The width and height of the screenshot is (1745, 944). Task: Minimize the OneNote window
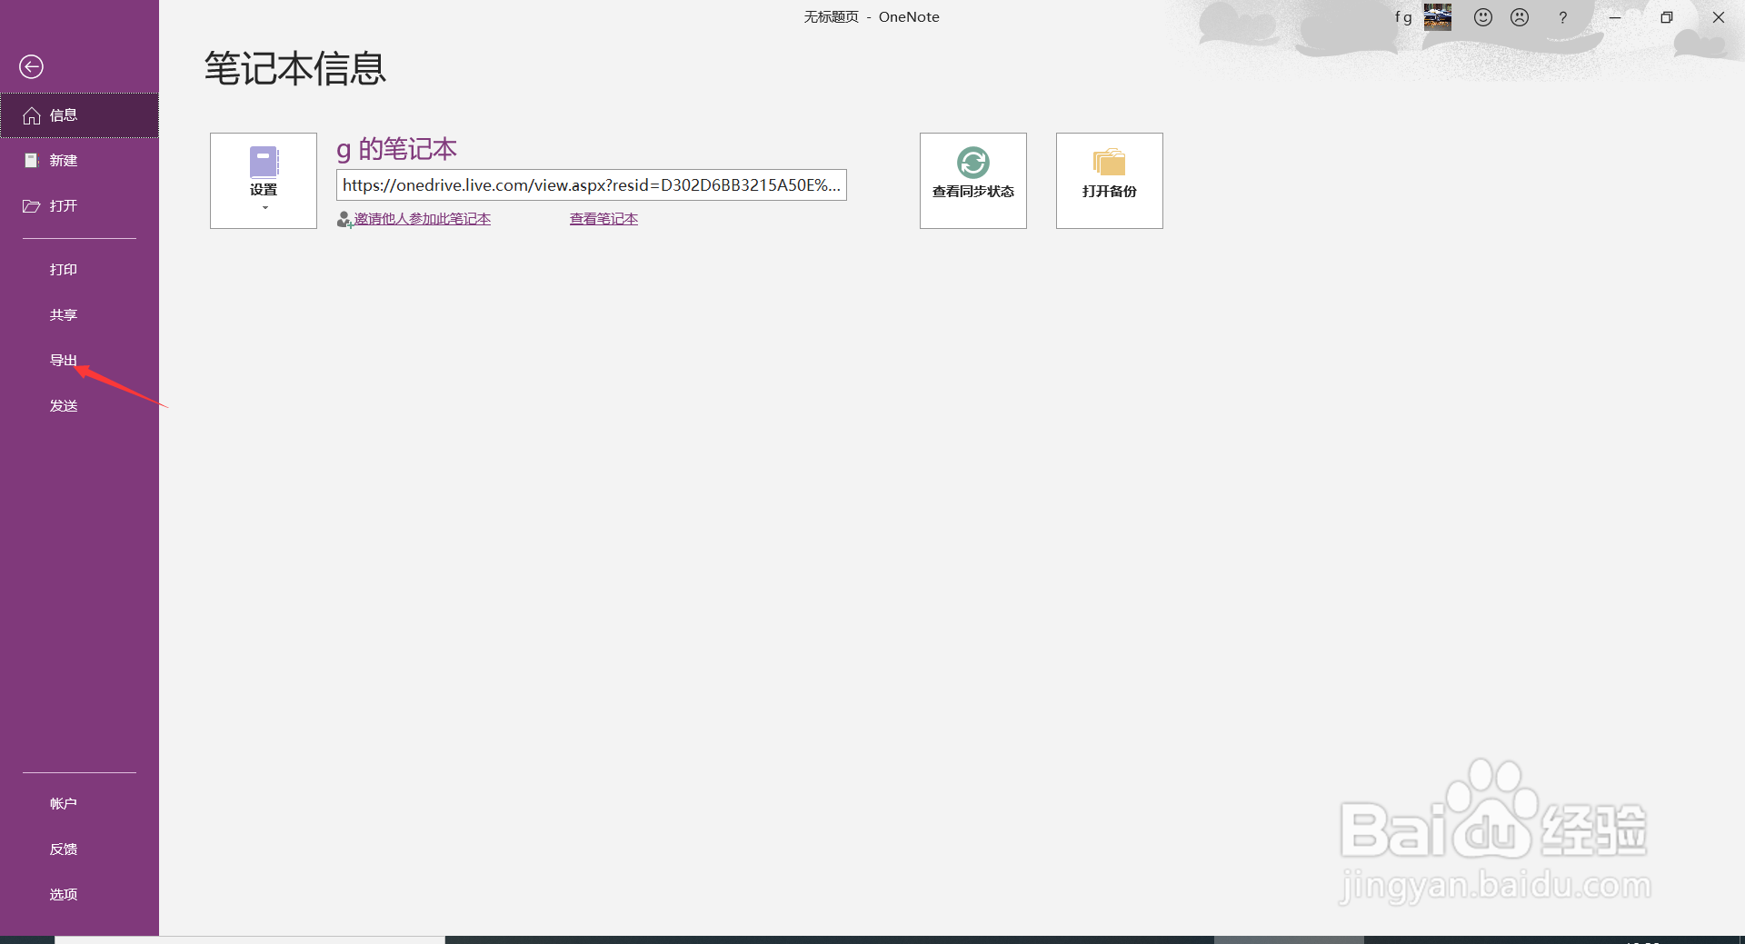click(1615, 17)
